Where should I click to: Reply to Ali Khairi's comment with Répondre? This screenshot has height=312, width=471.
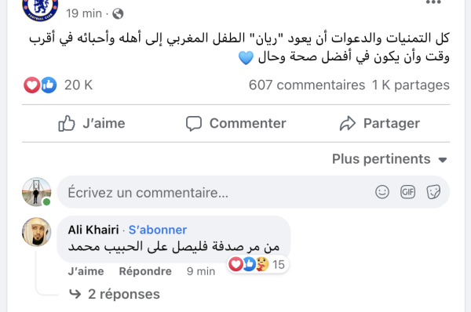pyautogui.click(x=145, y=271)
